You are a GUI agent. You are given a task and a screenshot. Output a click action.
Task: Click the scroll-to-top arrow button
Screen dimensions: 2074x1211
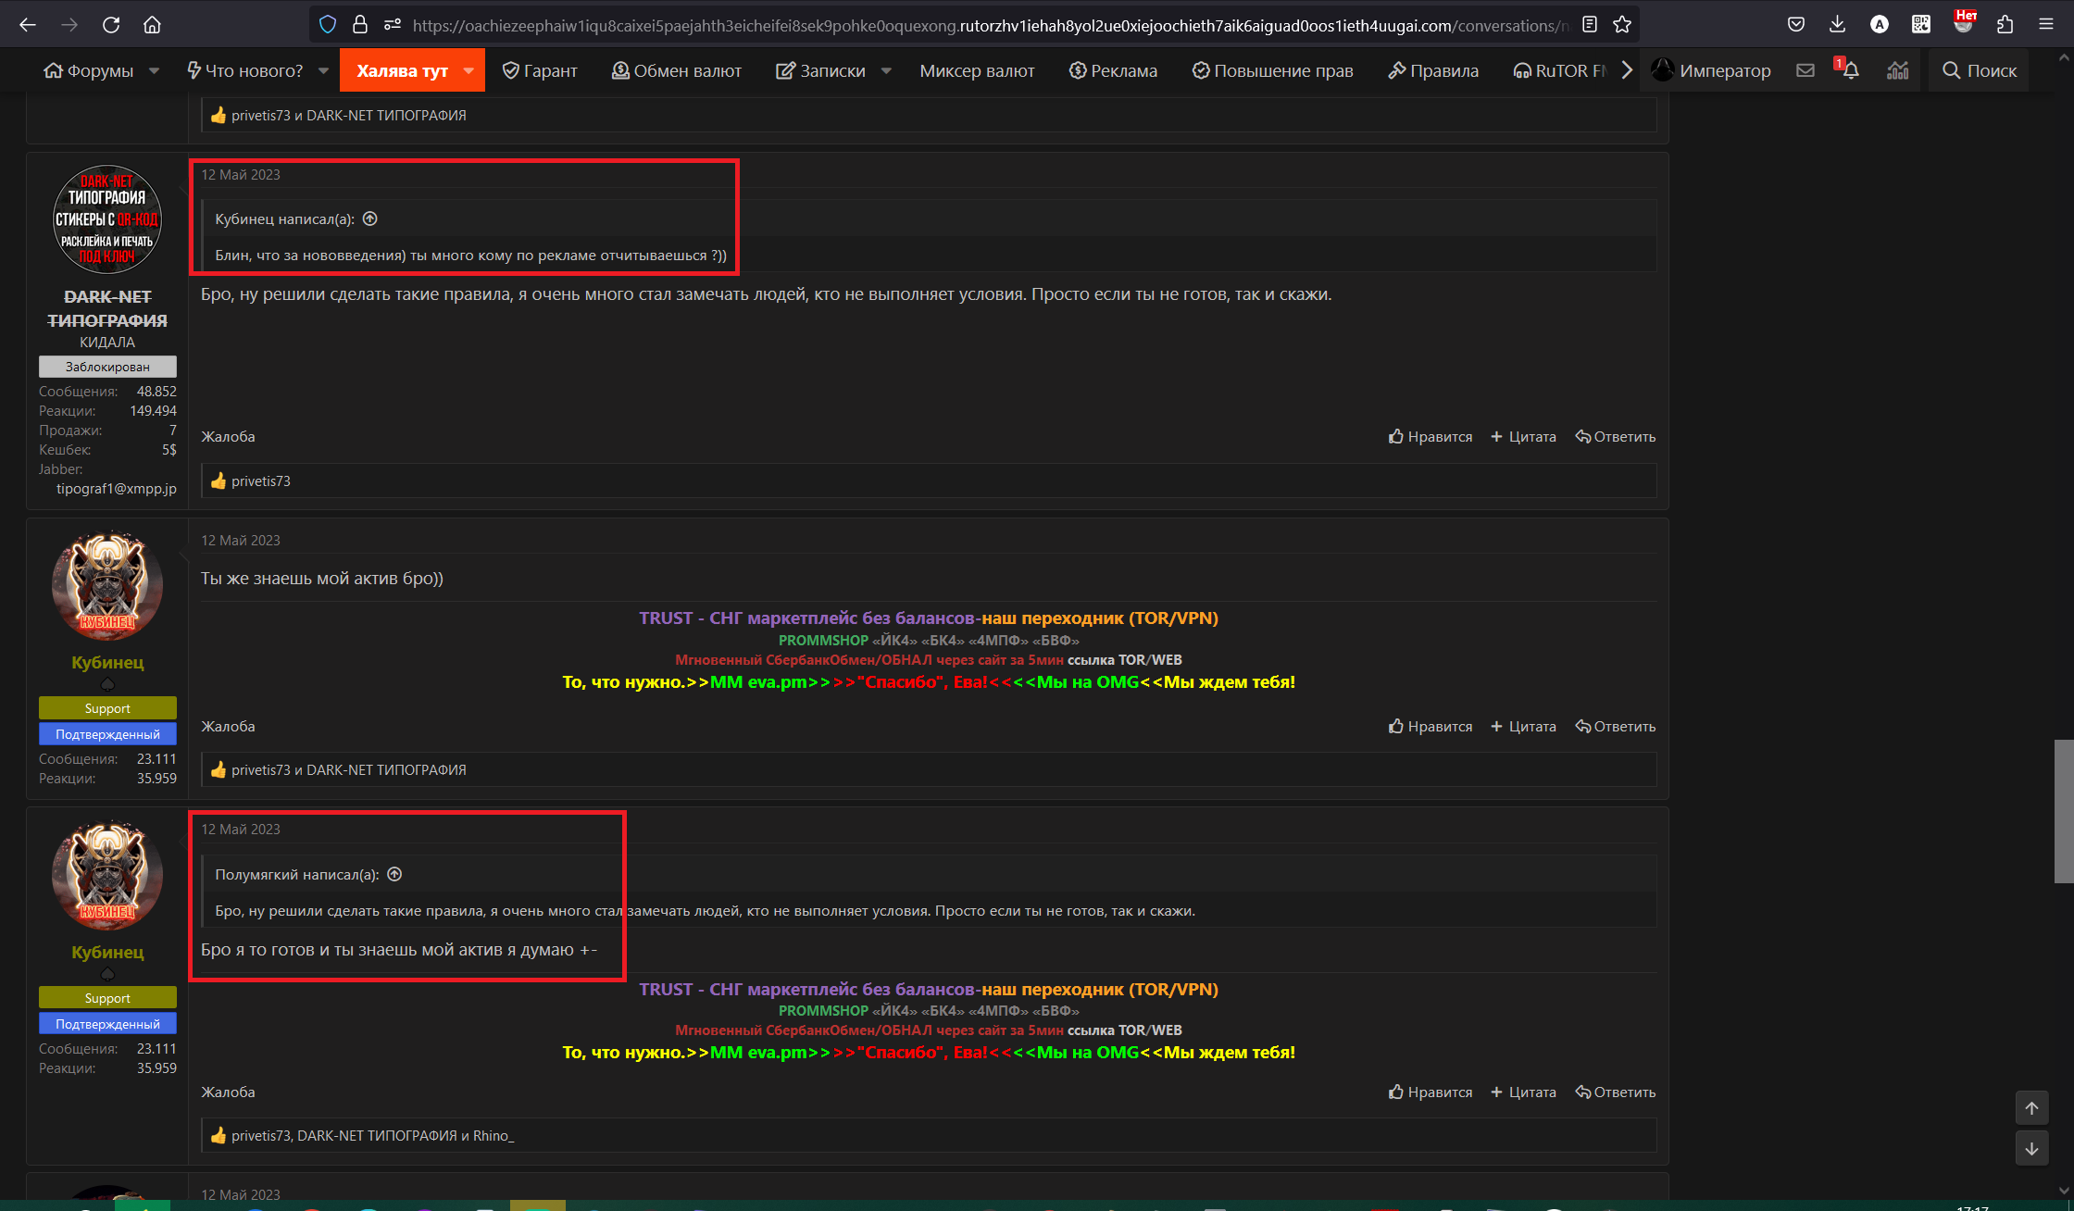click(x=2031, y=1107)
